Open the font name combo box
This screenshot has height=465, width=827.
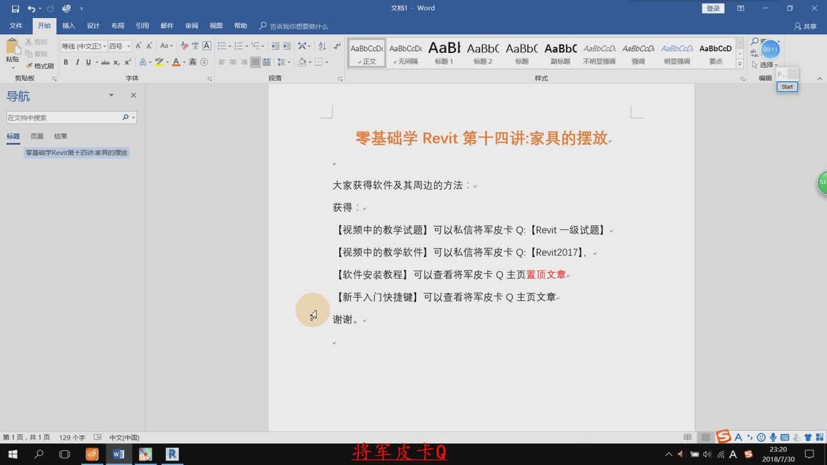click(83, 46)
